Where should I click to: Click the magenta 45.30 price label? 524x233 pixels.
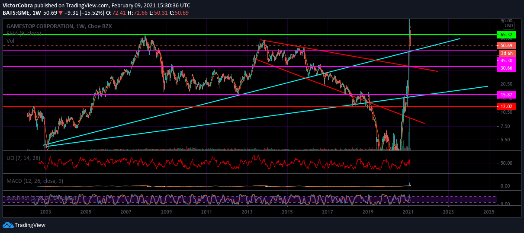506,61
